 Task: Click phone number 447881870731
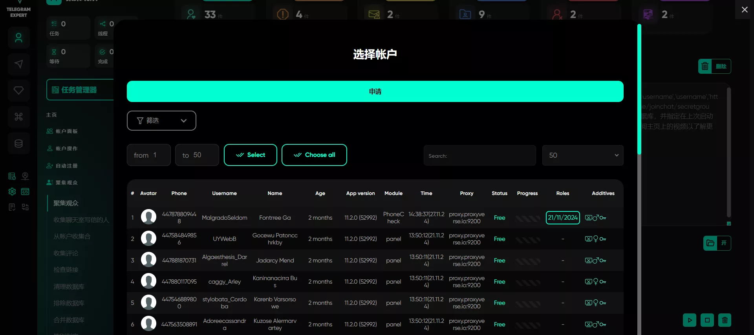(x=179, y=260)
